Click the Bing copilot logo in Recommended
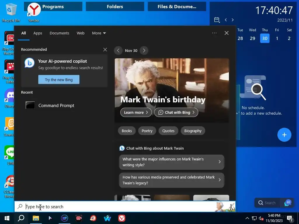 29,63
